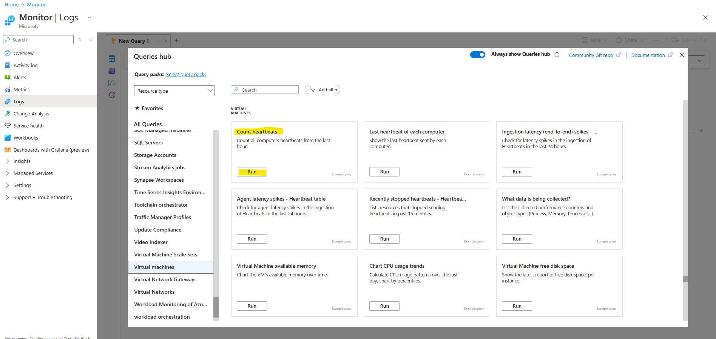This screenshot has width=716, height=339.
Task: Click the category list scrollbar thumb
Action: [x=216, y=307]
